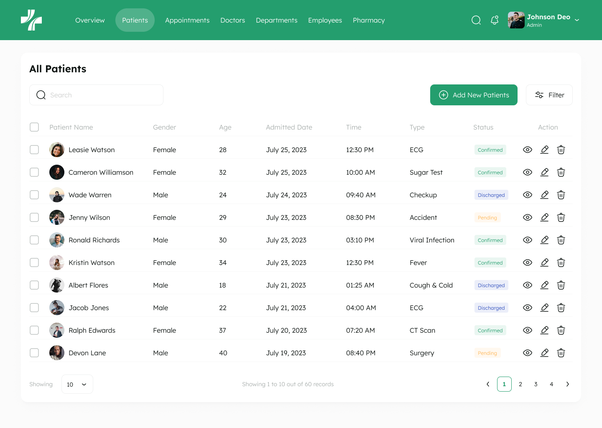Select the checkbox for Ronald Richards
This screenshot has height=428, width=602.
click(x=34, y=240)
